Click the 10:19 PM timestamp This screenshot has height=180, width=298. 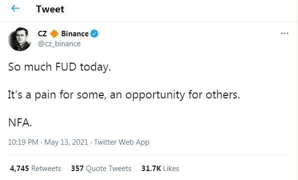[23, 142]
